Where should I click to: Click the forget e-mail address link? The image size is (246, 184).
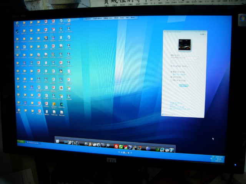[x=179, y=74]
